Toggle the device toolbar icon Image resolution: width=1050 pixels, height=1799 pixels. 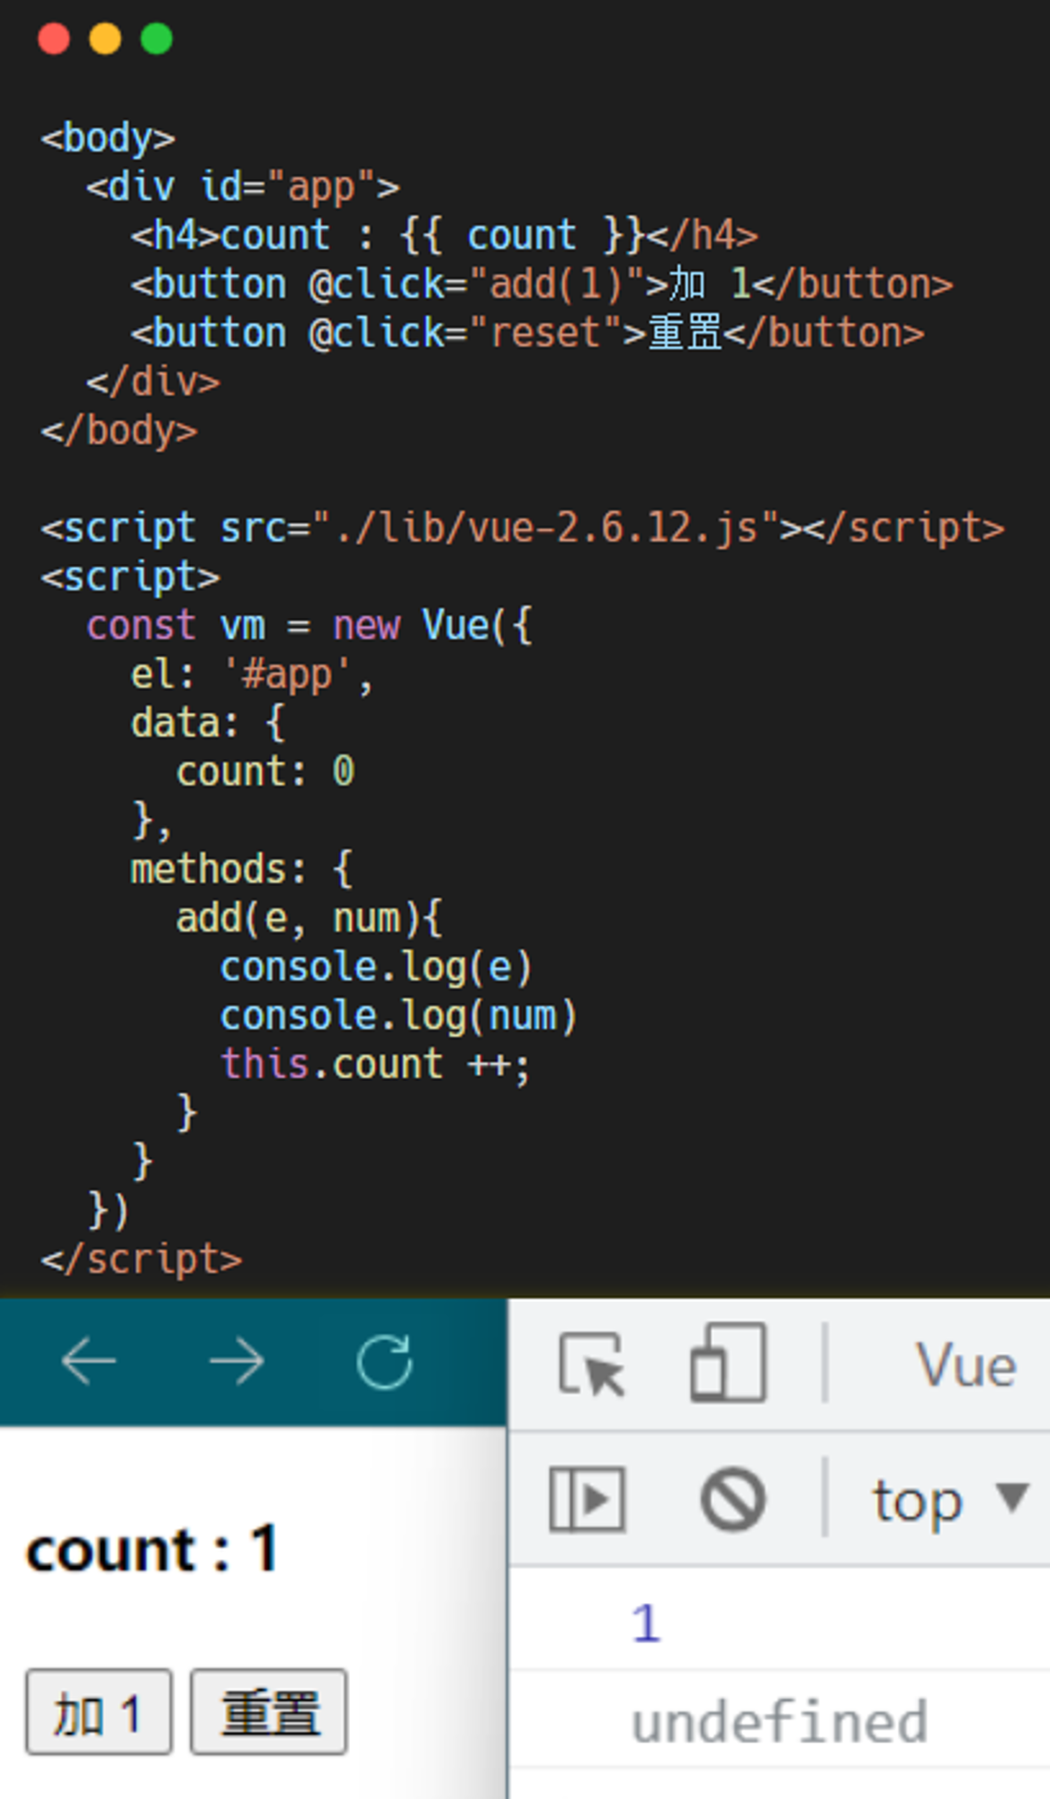click(728, 1363)
